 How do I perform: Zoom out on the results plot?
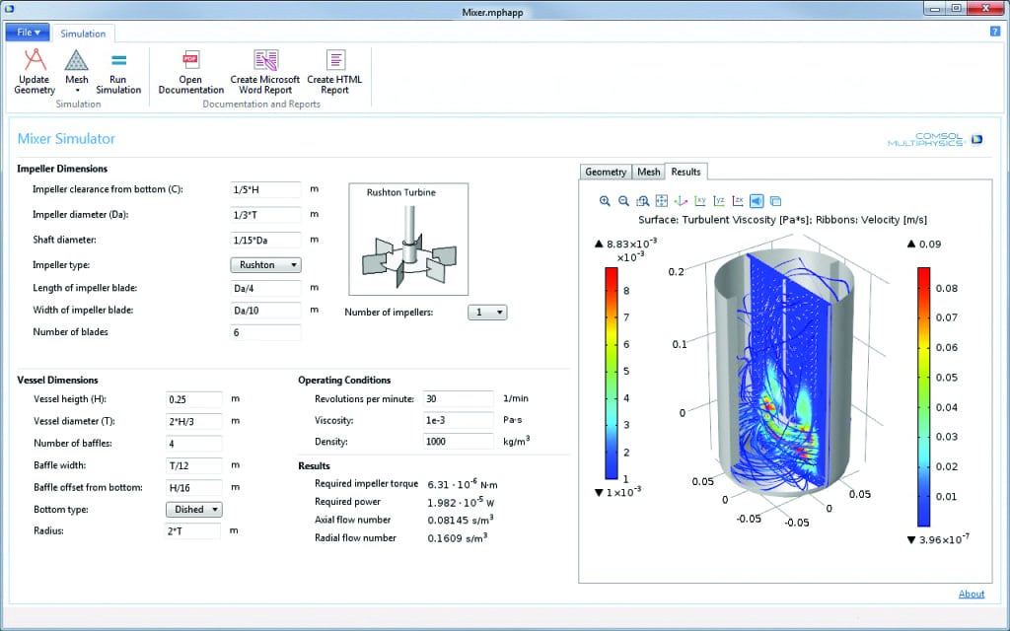coord(623,201)
